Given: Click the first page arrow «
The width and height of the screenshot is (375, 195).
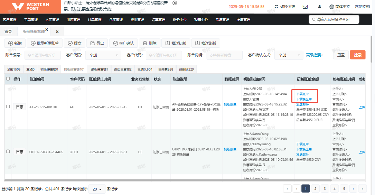Looking at the screenshot, I should (287, 189).
